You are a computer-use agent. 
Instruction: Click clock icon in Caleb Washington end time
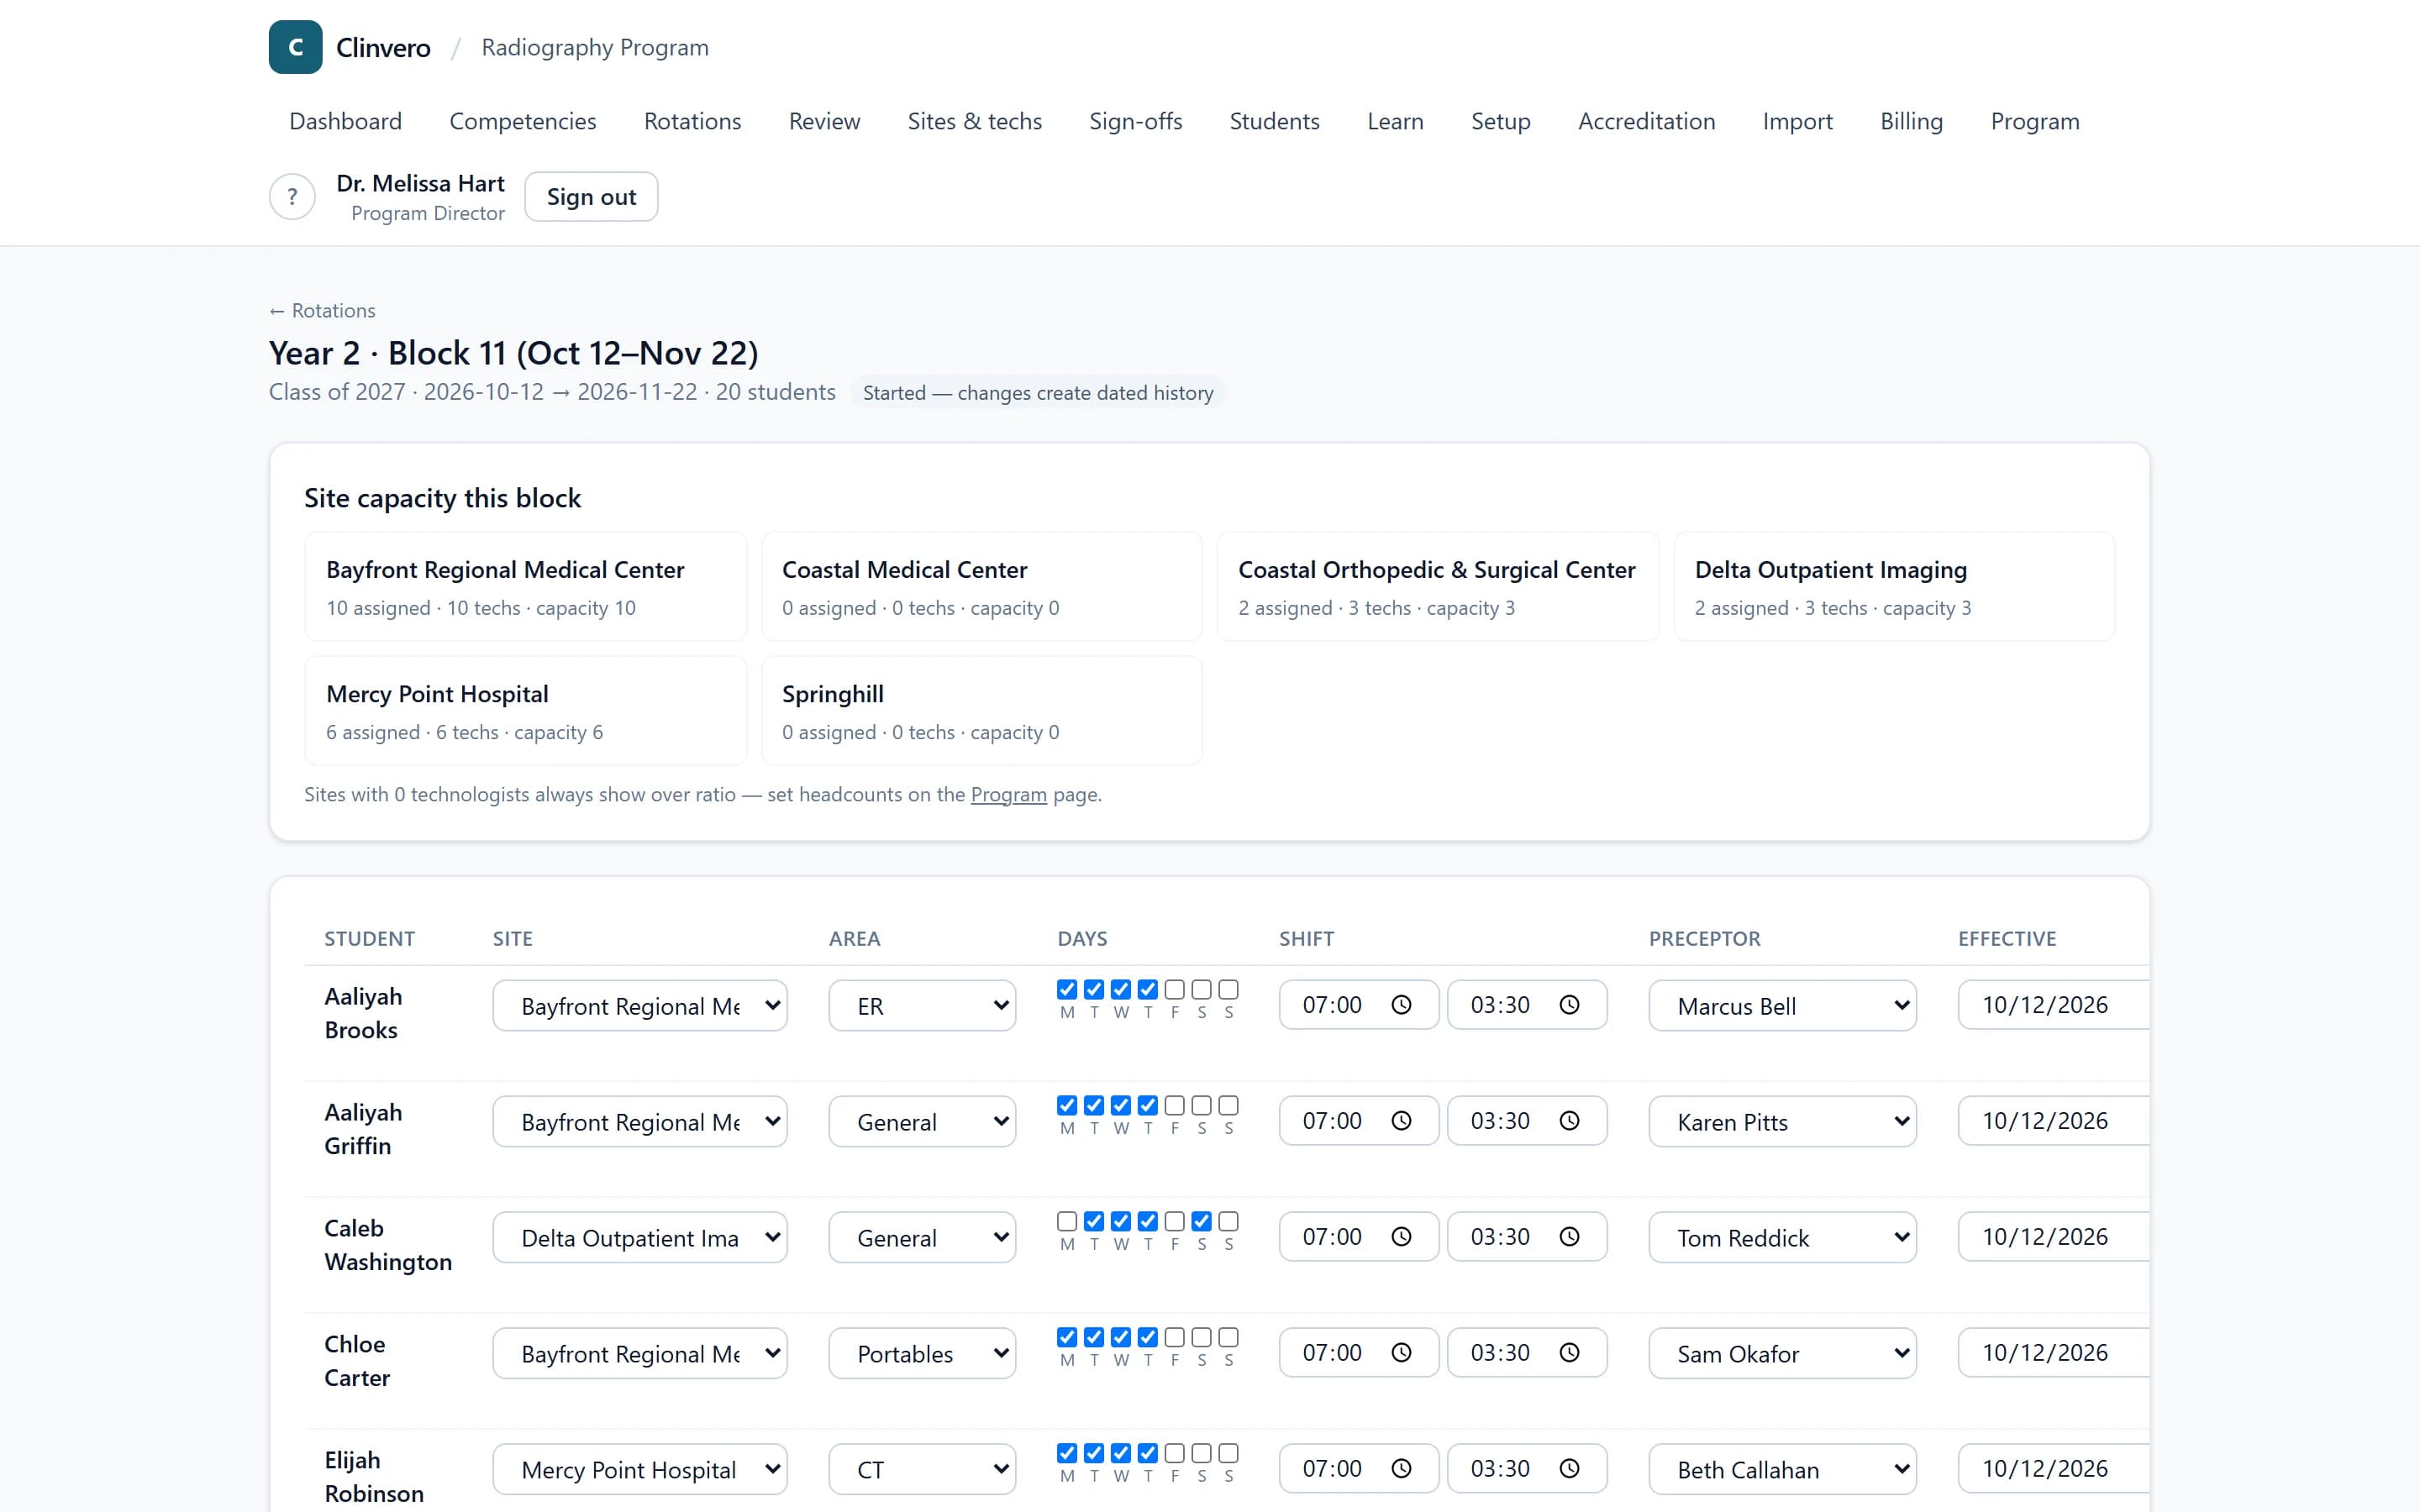[x=1570, y=1237]
